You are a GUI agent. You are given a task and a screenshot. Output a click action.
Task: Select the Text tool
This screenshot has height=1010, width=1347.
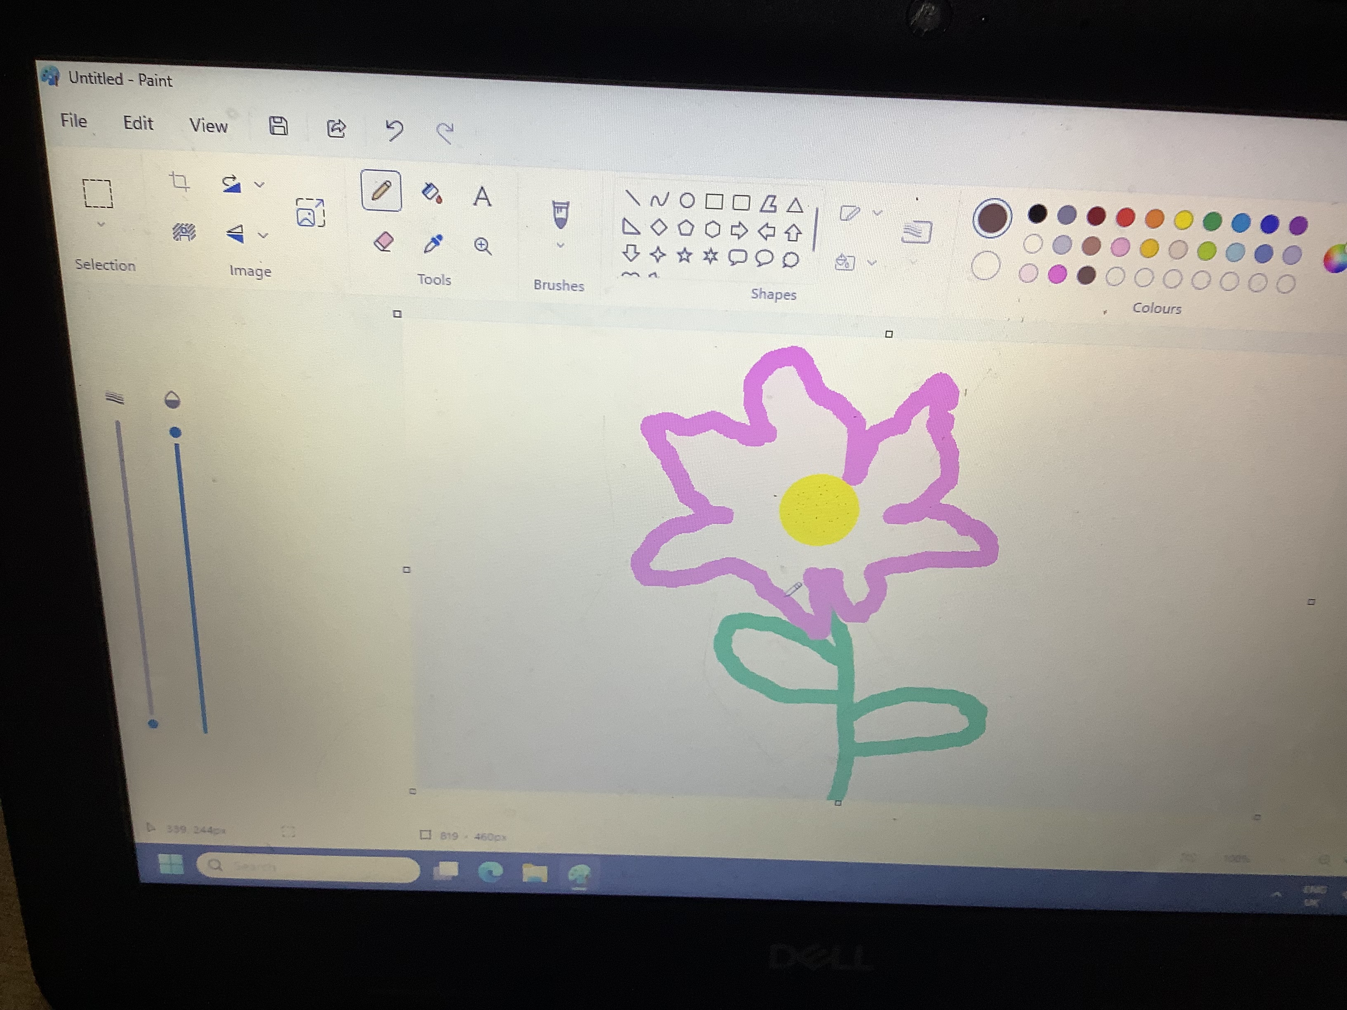pos(482,196)
